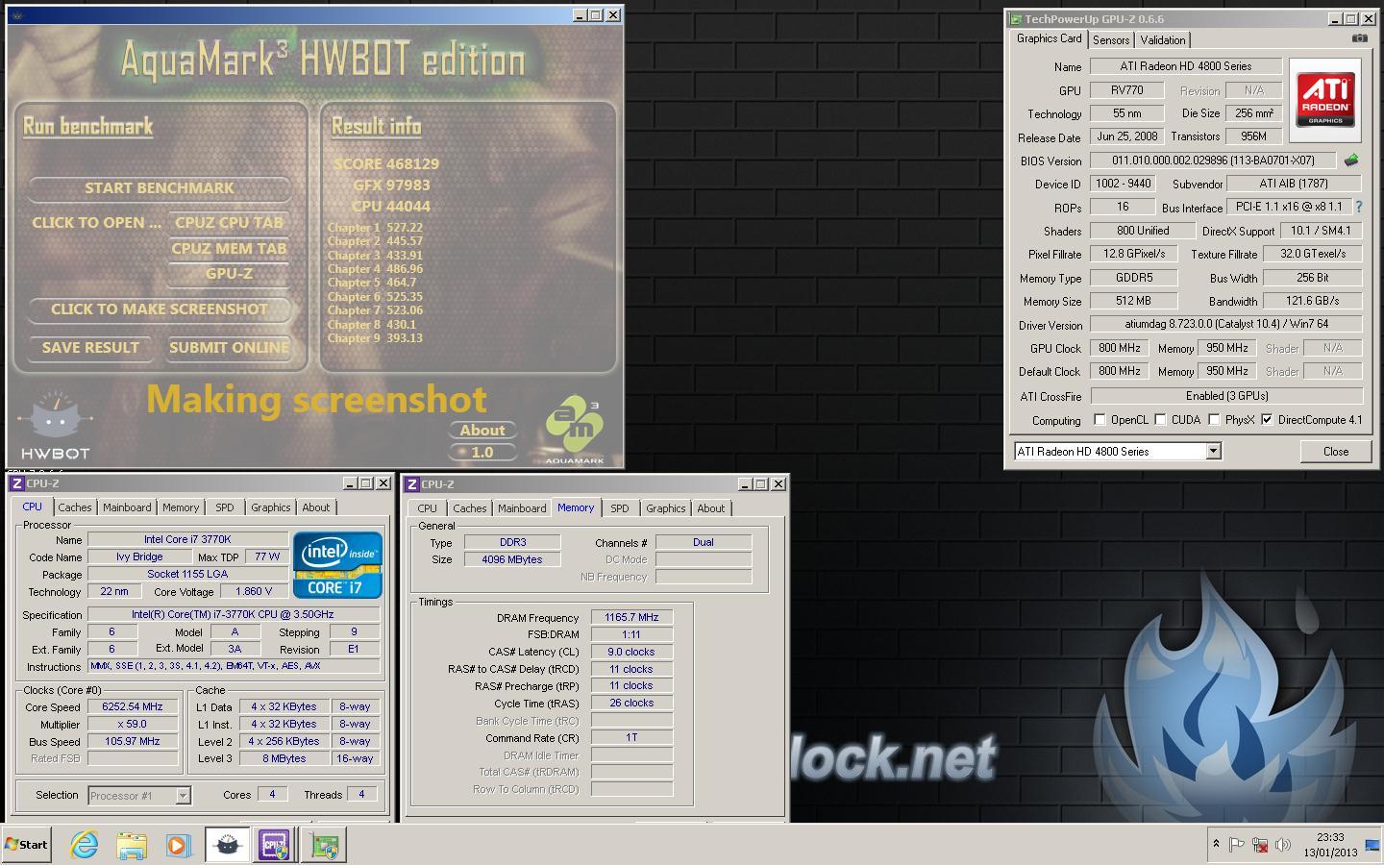Screen dimensions: 1384x865
Task: Open SPD tab in CPU-Z Memory window
Action: (x=620, y=508)
